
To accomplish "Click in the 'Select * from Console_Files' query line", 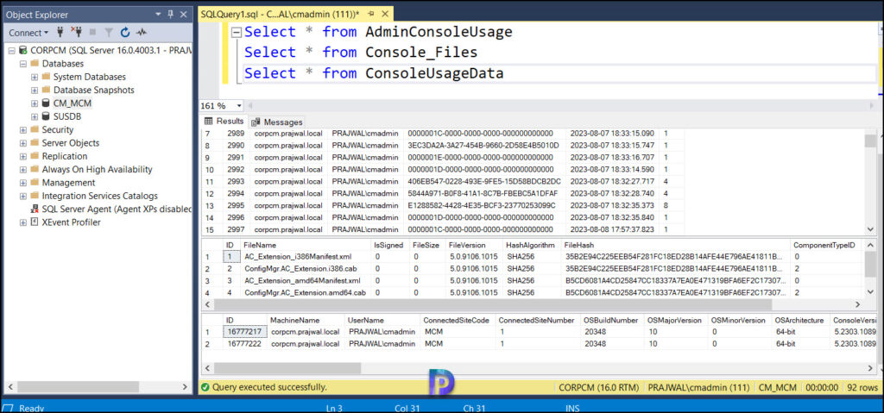I will point(361,53).
